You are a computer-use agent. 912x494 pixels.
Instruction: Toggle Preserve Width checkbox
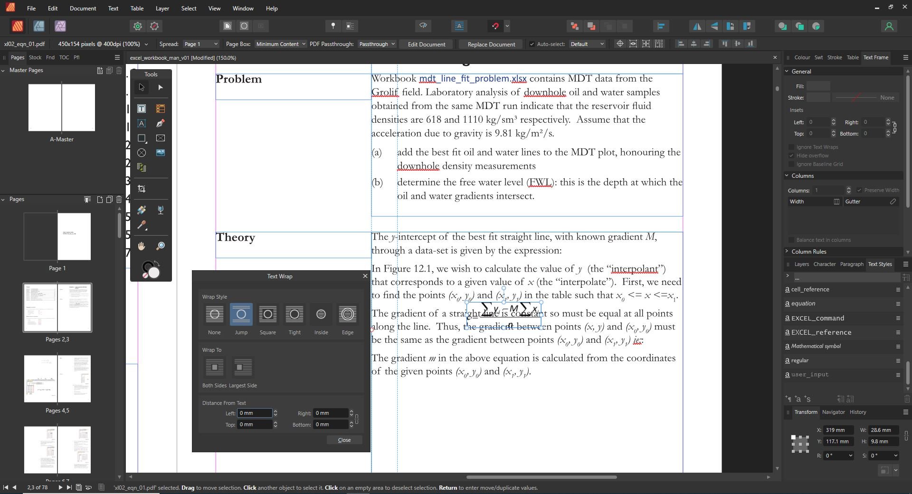coord(859,190)
